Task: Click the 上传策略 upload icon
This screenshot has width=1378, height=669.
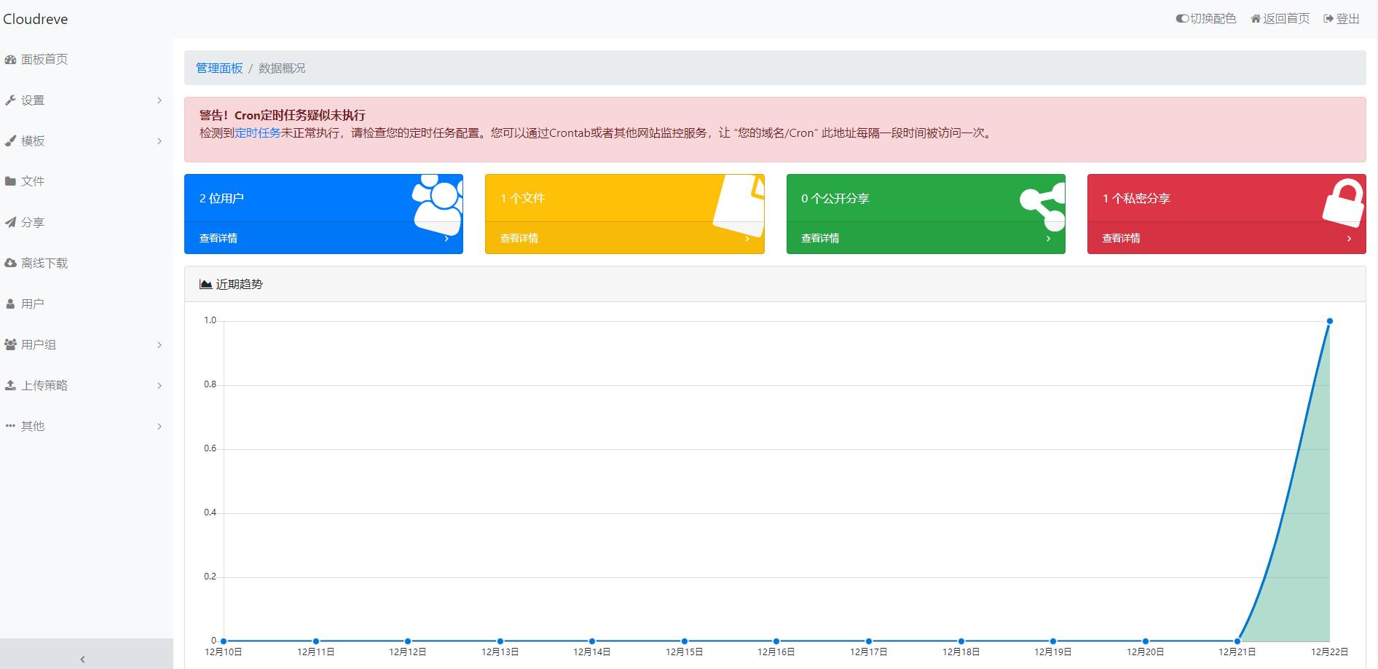Action: 10,385
